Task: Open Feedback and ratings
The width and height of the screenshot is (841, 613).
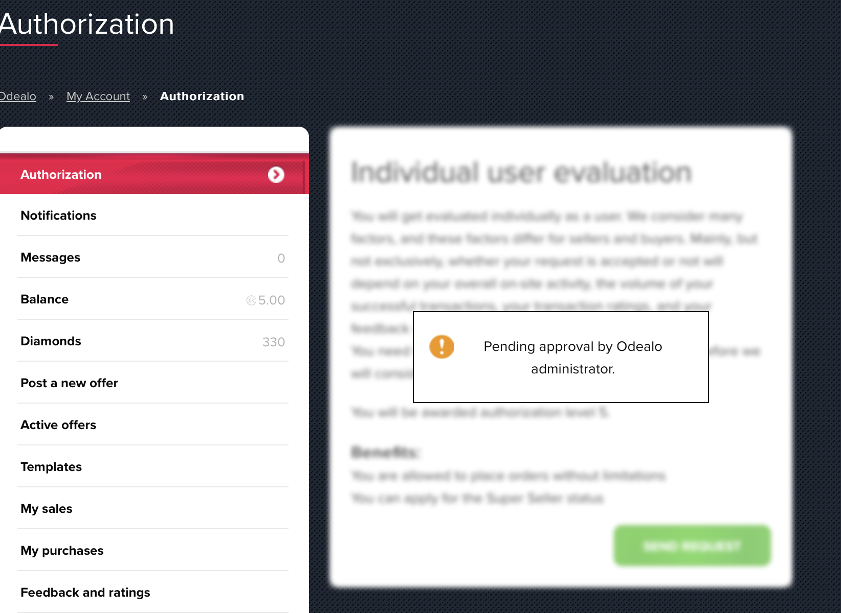Action: [153, 593]
